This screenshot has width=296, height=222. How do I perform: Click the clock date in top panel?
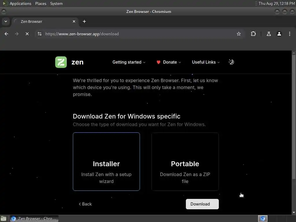(x=277, y=3)
